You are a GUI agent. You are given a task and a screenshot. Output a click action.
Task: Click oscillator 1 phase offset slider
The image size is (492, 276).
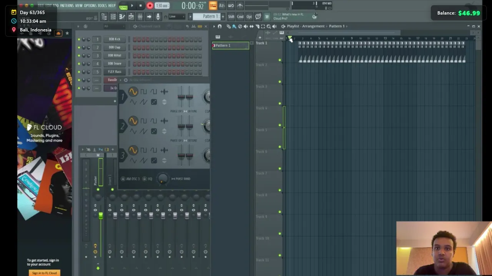181,97
